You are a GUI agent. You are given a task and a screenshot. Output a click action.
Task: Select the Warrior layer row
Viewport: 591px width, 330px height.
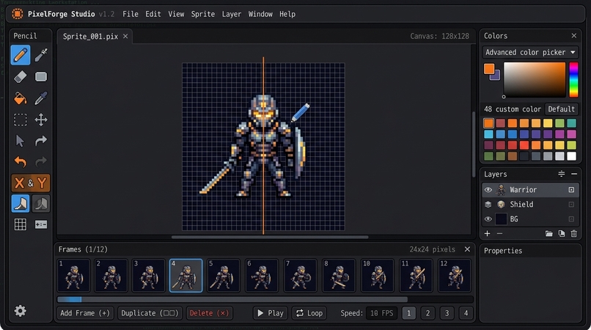[530, 190]
